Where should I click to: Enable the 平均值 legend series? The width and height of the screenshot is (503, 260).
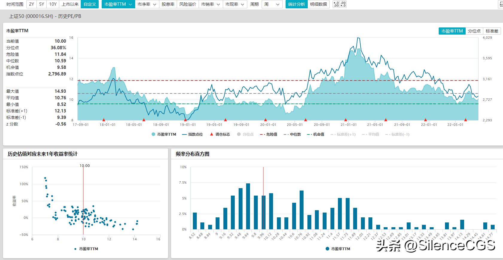pos(370,134)
